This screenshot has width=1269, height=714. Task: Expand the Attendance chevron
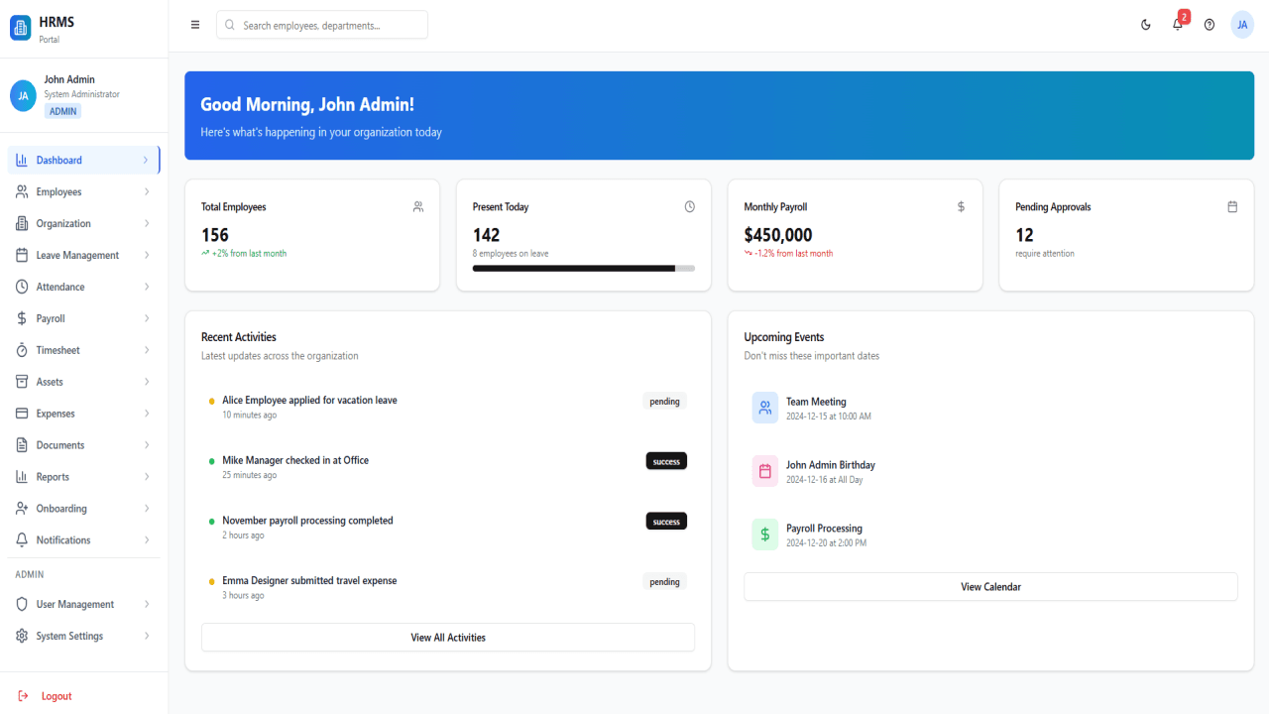pyautogui.click(x=146, y=287)
